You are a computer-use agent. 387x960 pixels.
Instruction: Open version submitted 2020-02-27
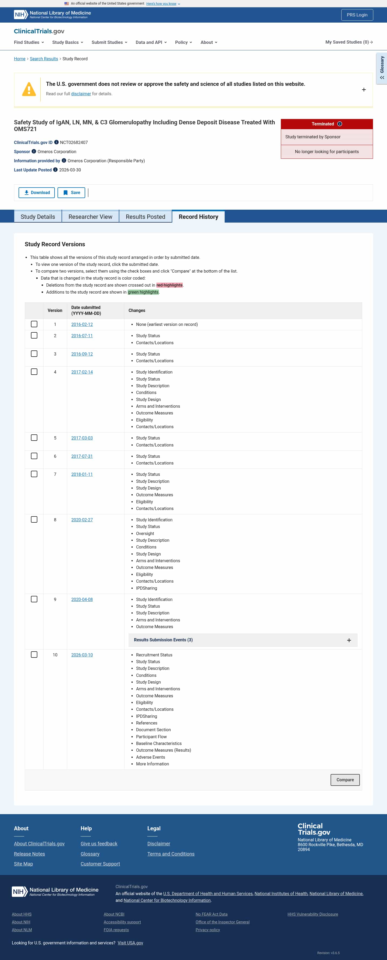pos(82,519)
